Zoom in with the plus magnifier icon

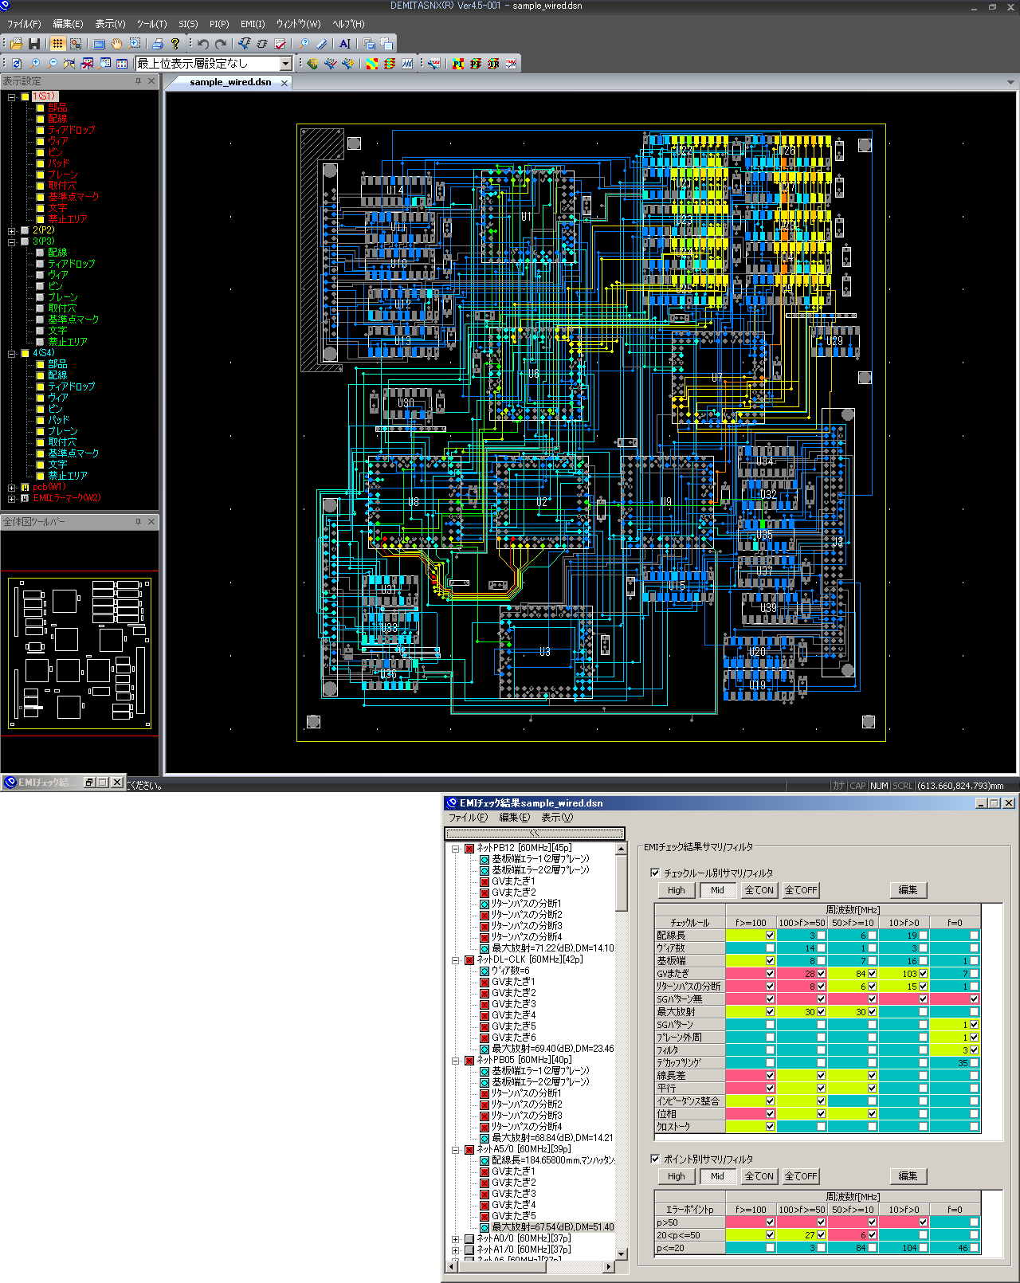(x=34, y=64)
